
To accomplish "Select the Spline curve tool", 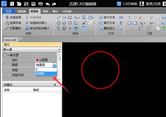I will click(x=58, y=28).
